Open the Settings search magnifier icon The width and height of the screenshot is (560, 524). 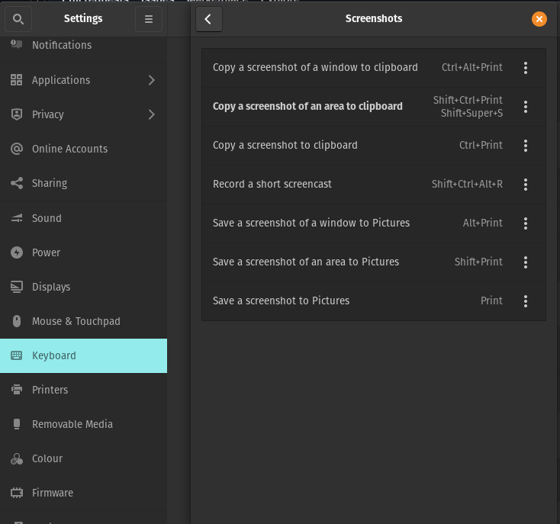pyautogui.click(x=18, y=19)
